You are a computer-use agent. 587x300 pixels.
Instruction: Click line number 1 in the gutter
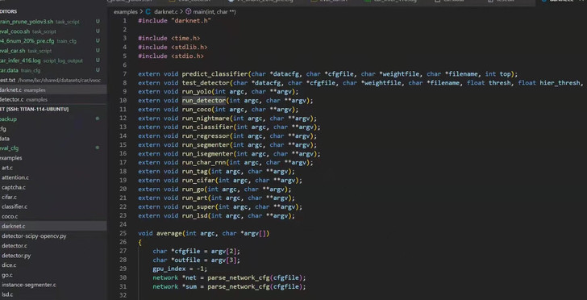tap(125, 21)
